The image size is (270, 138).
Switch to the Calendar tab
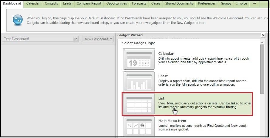33,4
